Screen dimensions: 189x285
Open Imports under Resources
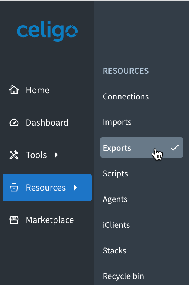pyautogui.click(x=117, y=122)
